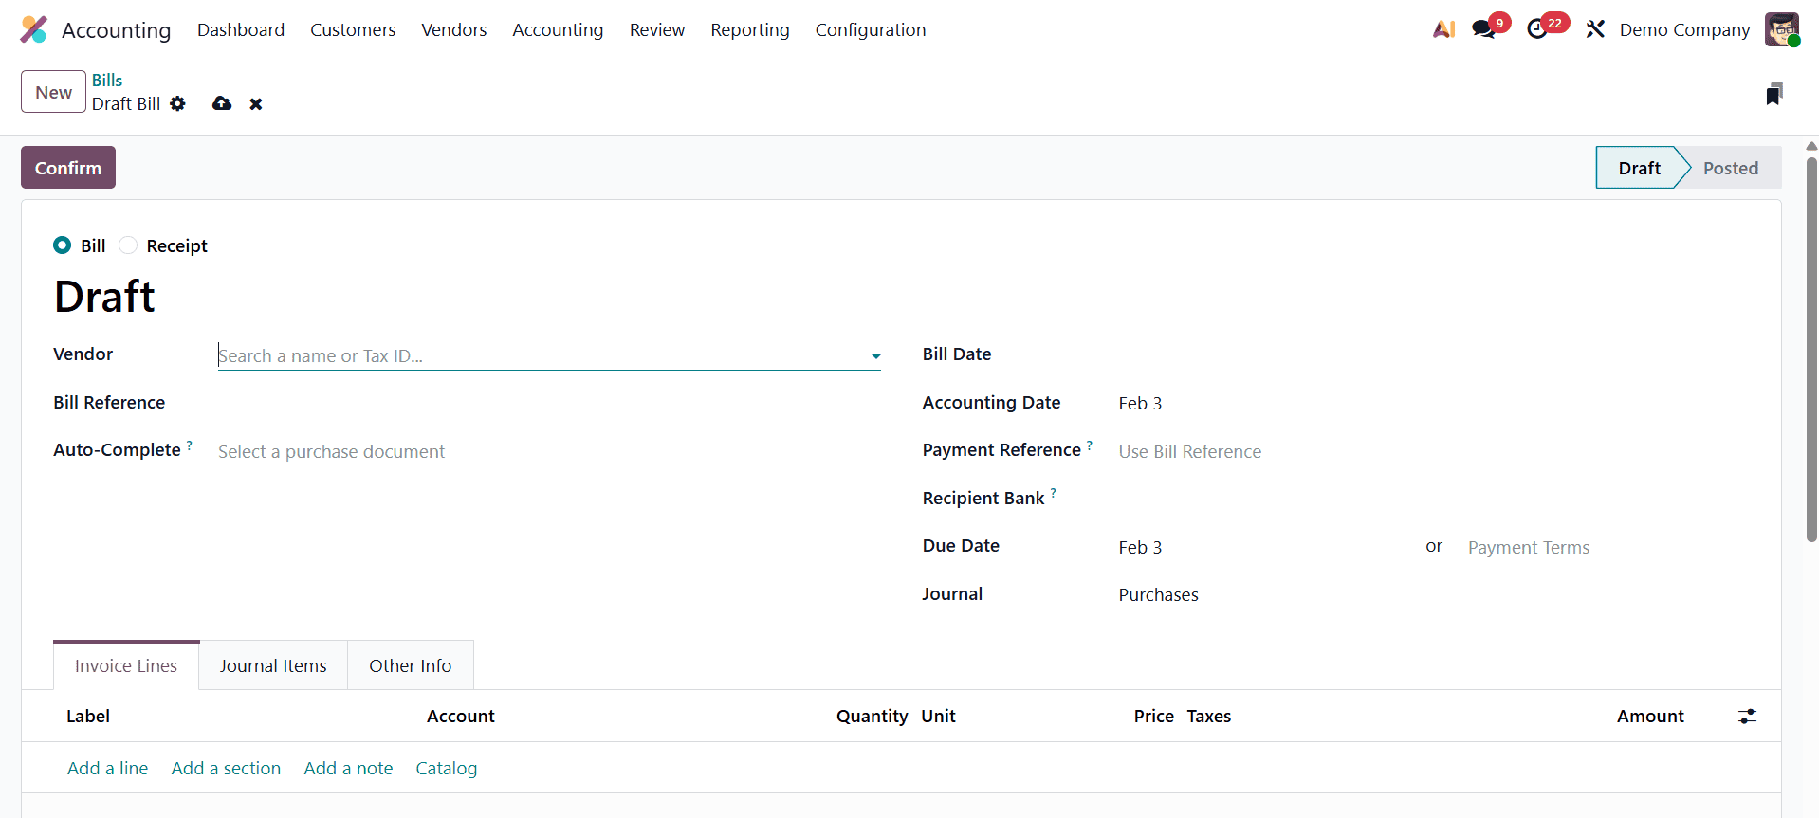Open the Vendors menu
This screenshot has width=1819, height=818.
pos(454,29)
